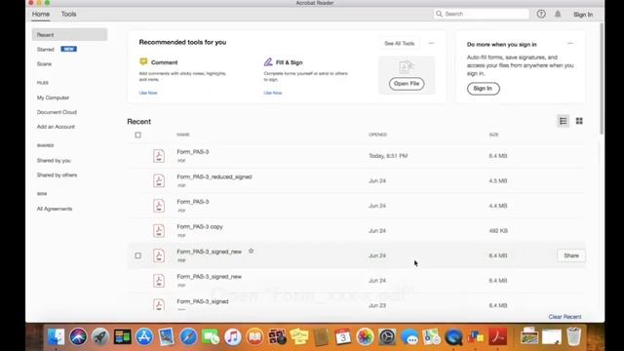
Task: Click PDF icon of Form_PAS-3_signed
Action: pyautogui.click(x=159, y=304)
